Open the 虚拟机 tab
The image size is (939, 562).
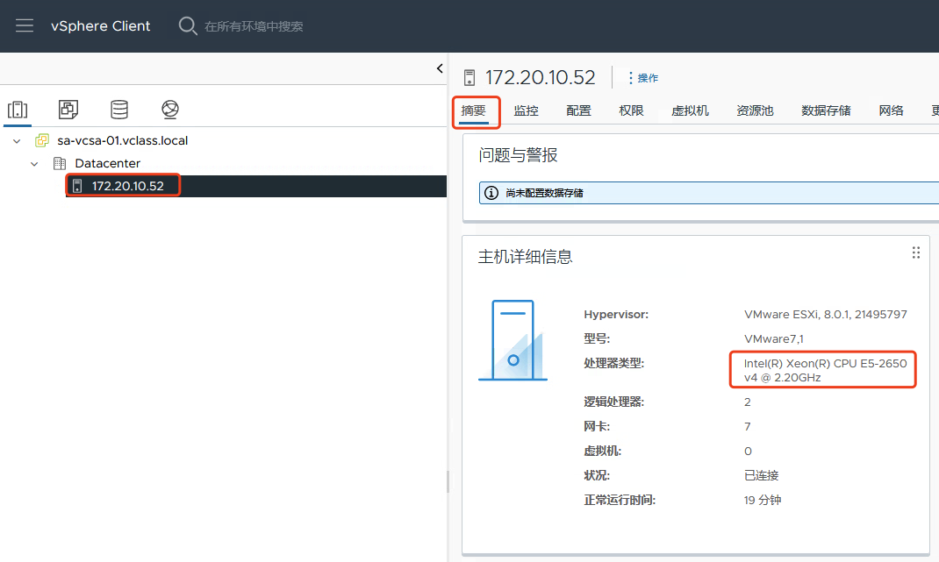(x=690, y=110)
